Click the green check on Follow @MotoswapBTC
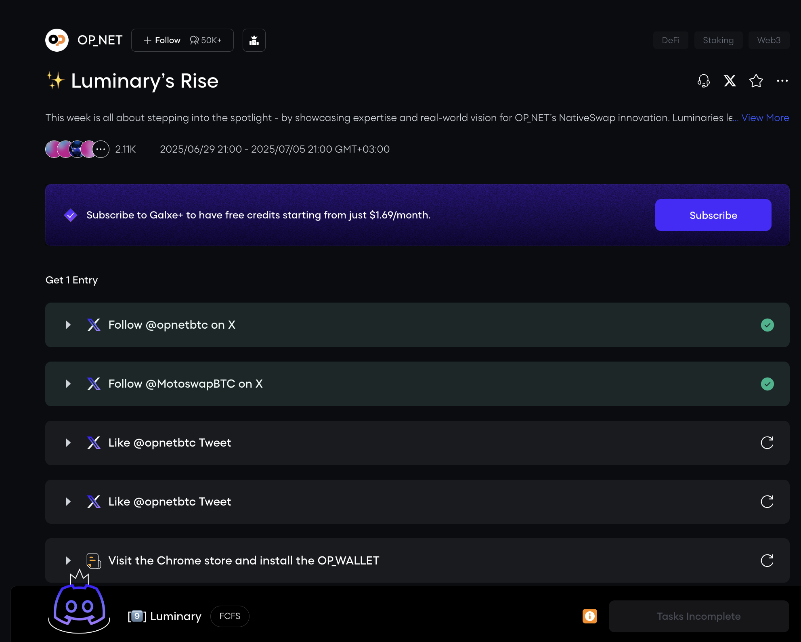Screen dimensions: 801x642 (x=767, y=384)
